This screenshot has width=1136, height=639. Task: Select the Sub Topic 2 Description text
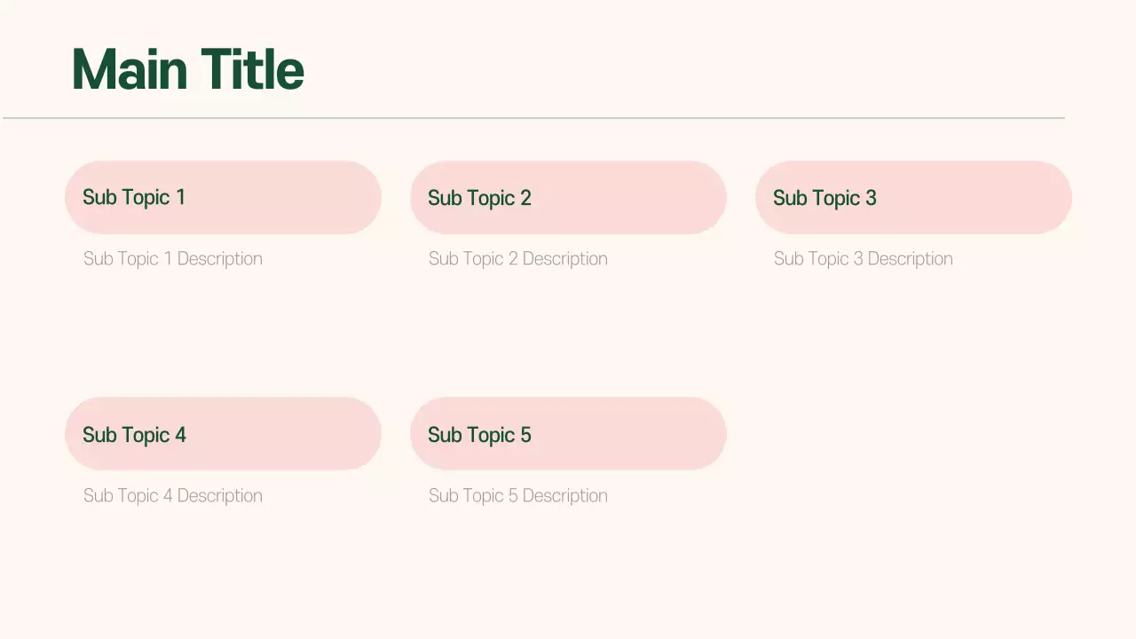coord(518,259)
